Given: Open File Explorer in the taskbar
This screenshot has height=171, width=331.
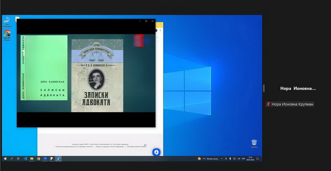Looking at the screenshot, I should tap(32, 159).
